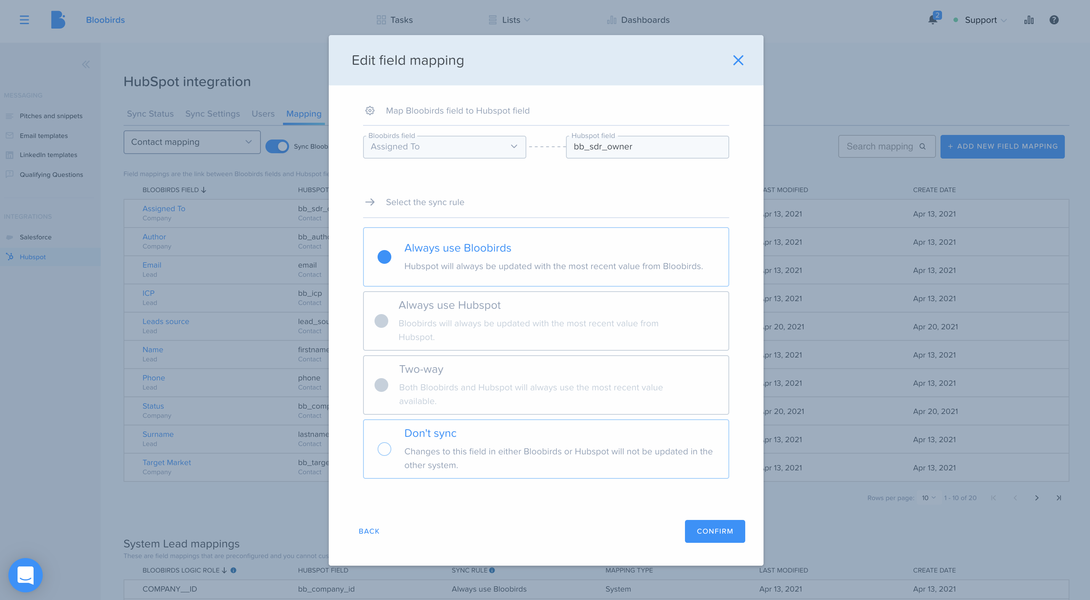The width and height of the screenshot is (1090, 600).
Task: Click the search magnifier in Search mapping
Action: click(923, 146)
